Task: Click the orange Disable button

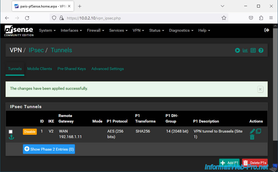Action: pos(30,132)
